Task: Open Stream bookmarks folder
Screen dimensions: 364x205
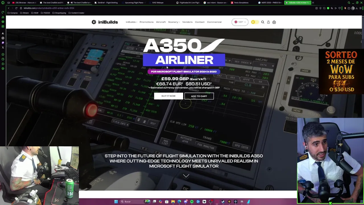Action: click(24, 13)
